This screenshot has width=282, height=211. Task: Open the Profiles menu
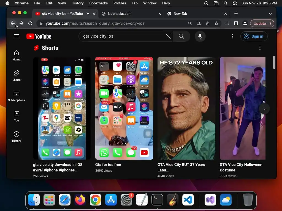click(120, 3)
